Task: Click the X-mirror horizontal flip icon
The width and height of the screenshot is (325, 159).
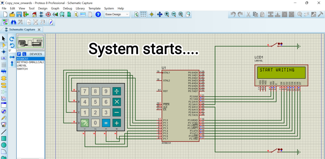Action: tap(12, 57)
